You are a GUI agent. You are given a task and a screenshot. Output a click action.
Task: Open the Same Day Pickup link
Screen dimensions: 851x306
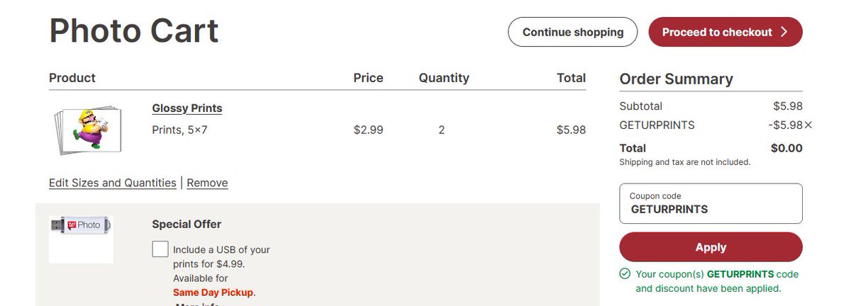click(214, 292)
